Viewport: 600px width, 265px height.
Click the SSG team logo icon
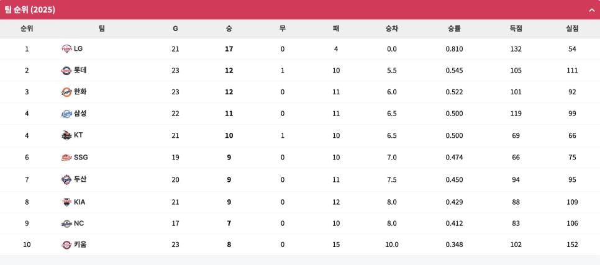(66, 158)
